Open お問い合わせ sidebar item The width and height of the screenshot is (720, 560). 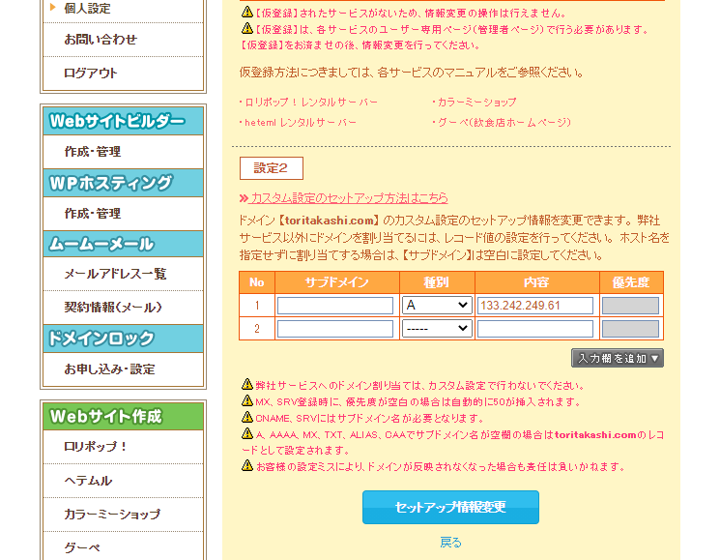101,40
